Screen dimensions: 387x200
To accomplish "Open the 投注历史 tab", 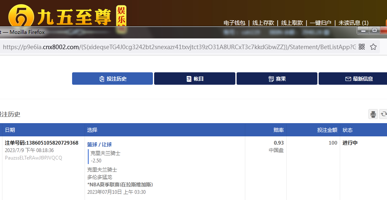I will [112, 79].
